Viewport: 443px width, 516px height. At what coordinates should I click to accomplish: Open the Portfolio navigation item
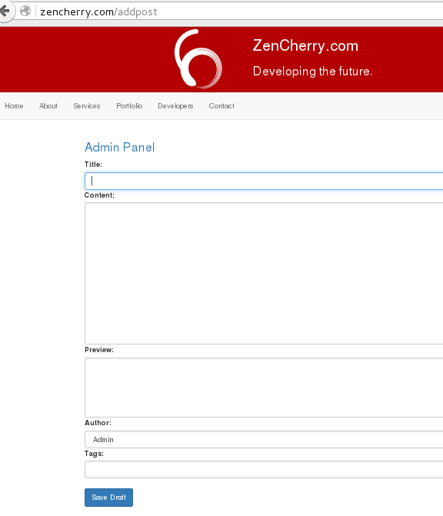tap(129, 106)
